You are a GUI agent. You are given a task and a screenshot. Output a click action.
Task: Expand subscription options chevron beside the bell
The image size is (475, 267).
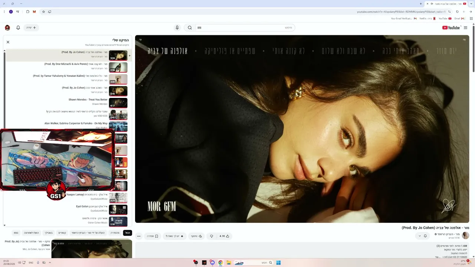(x=420, y=236)
